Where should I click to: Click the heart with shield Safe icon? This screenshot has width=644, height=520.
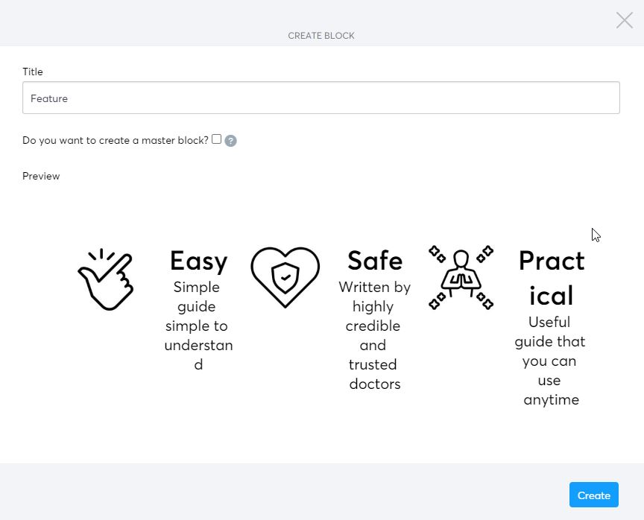285,277
